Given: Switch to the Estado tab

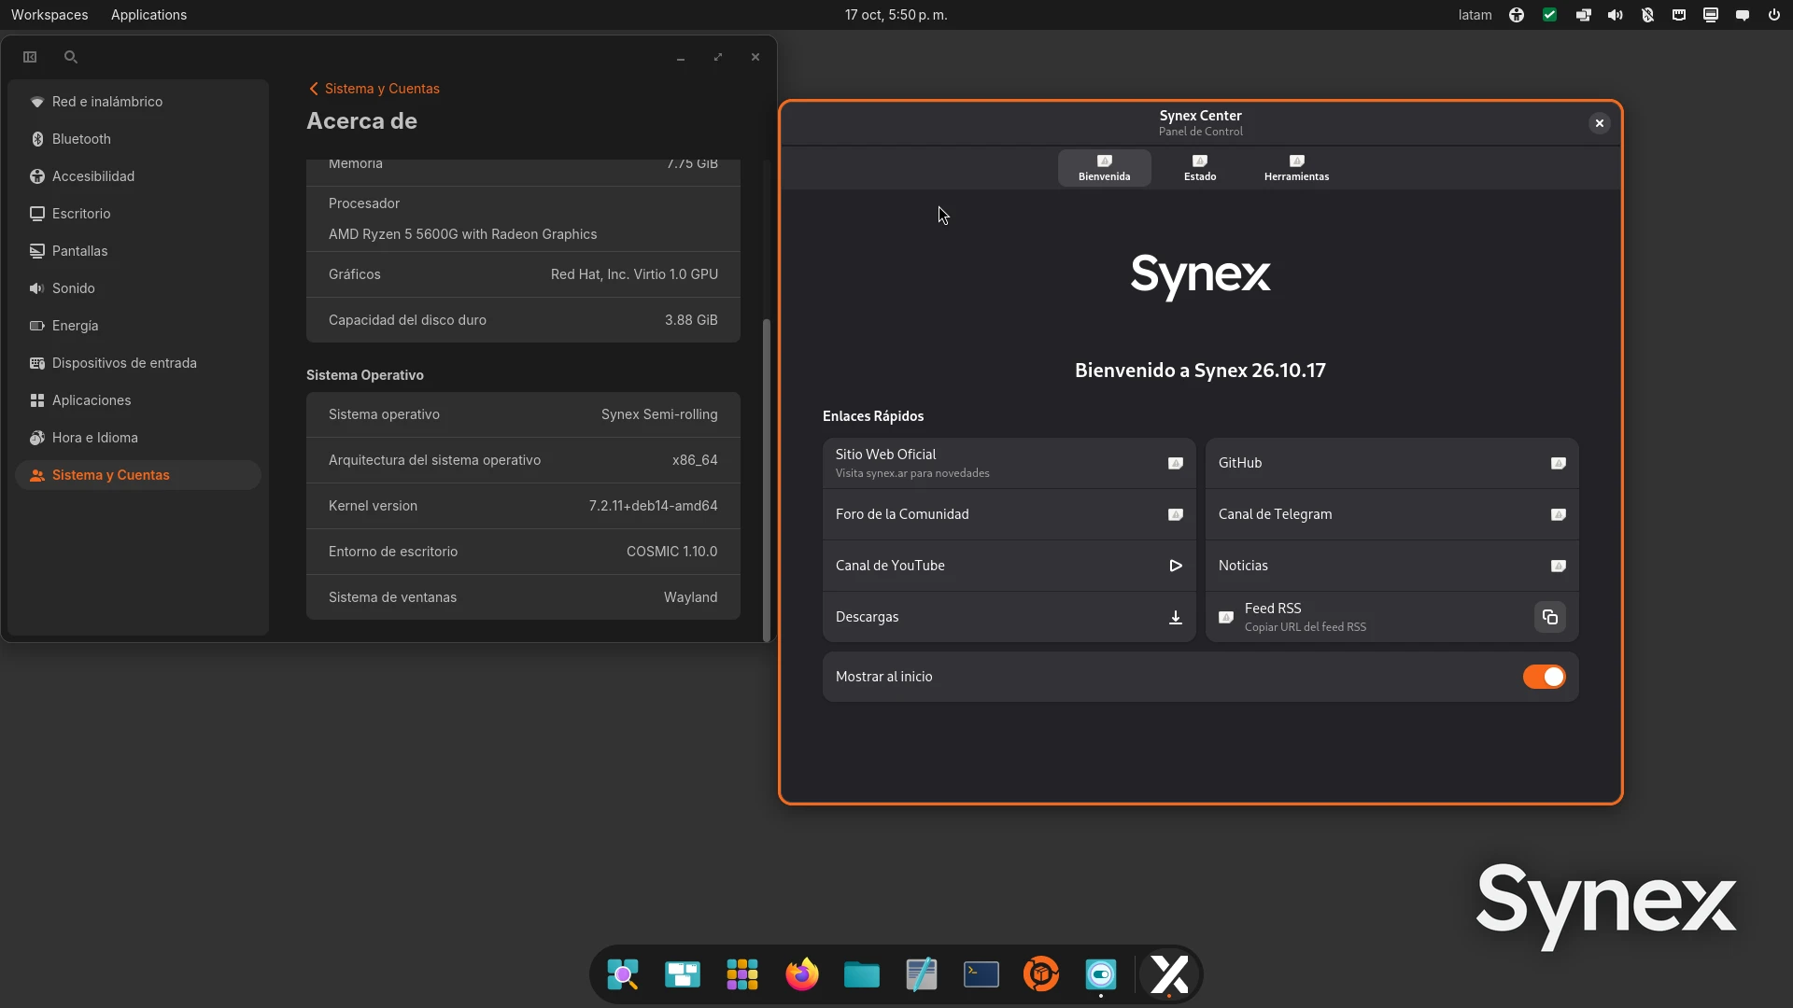Looking at the screenshot, I should (1200, 168).
